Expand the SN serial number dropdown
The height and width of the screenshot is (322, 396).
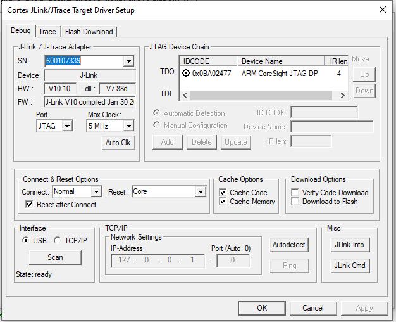click(128, 61)
